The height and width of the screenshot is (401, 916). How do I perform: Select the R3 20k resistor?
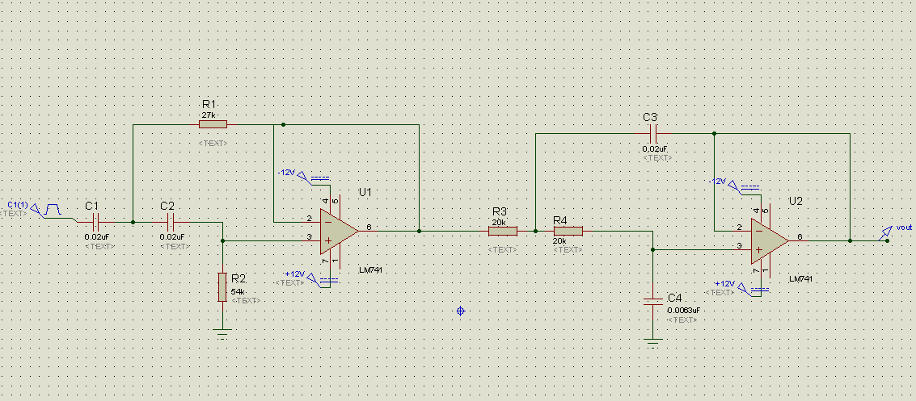[502, 231]
